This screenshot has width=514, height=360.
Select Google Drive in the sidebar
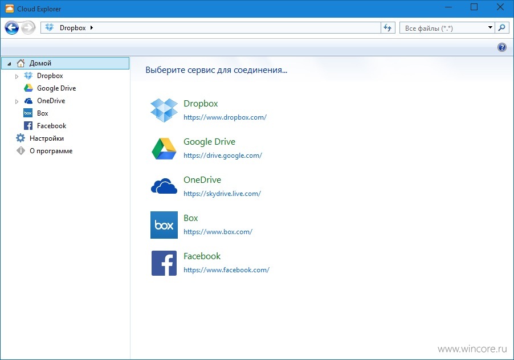56,88
